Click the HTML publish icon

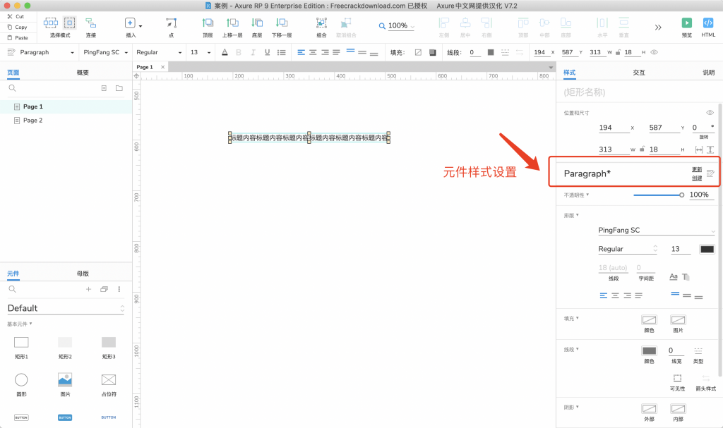[x=708, y=23]
